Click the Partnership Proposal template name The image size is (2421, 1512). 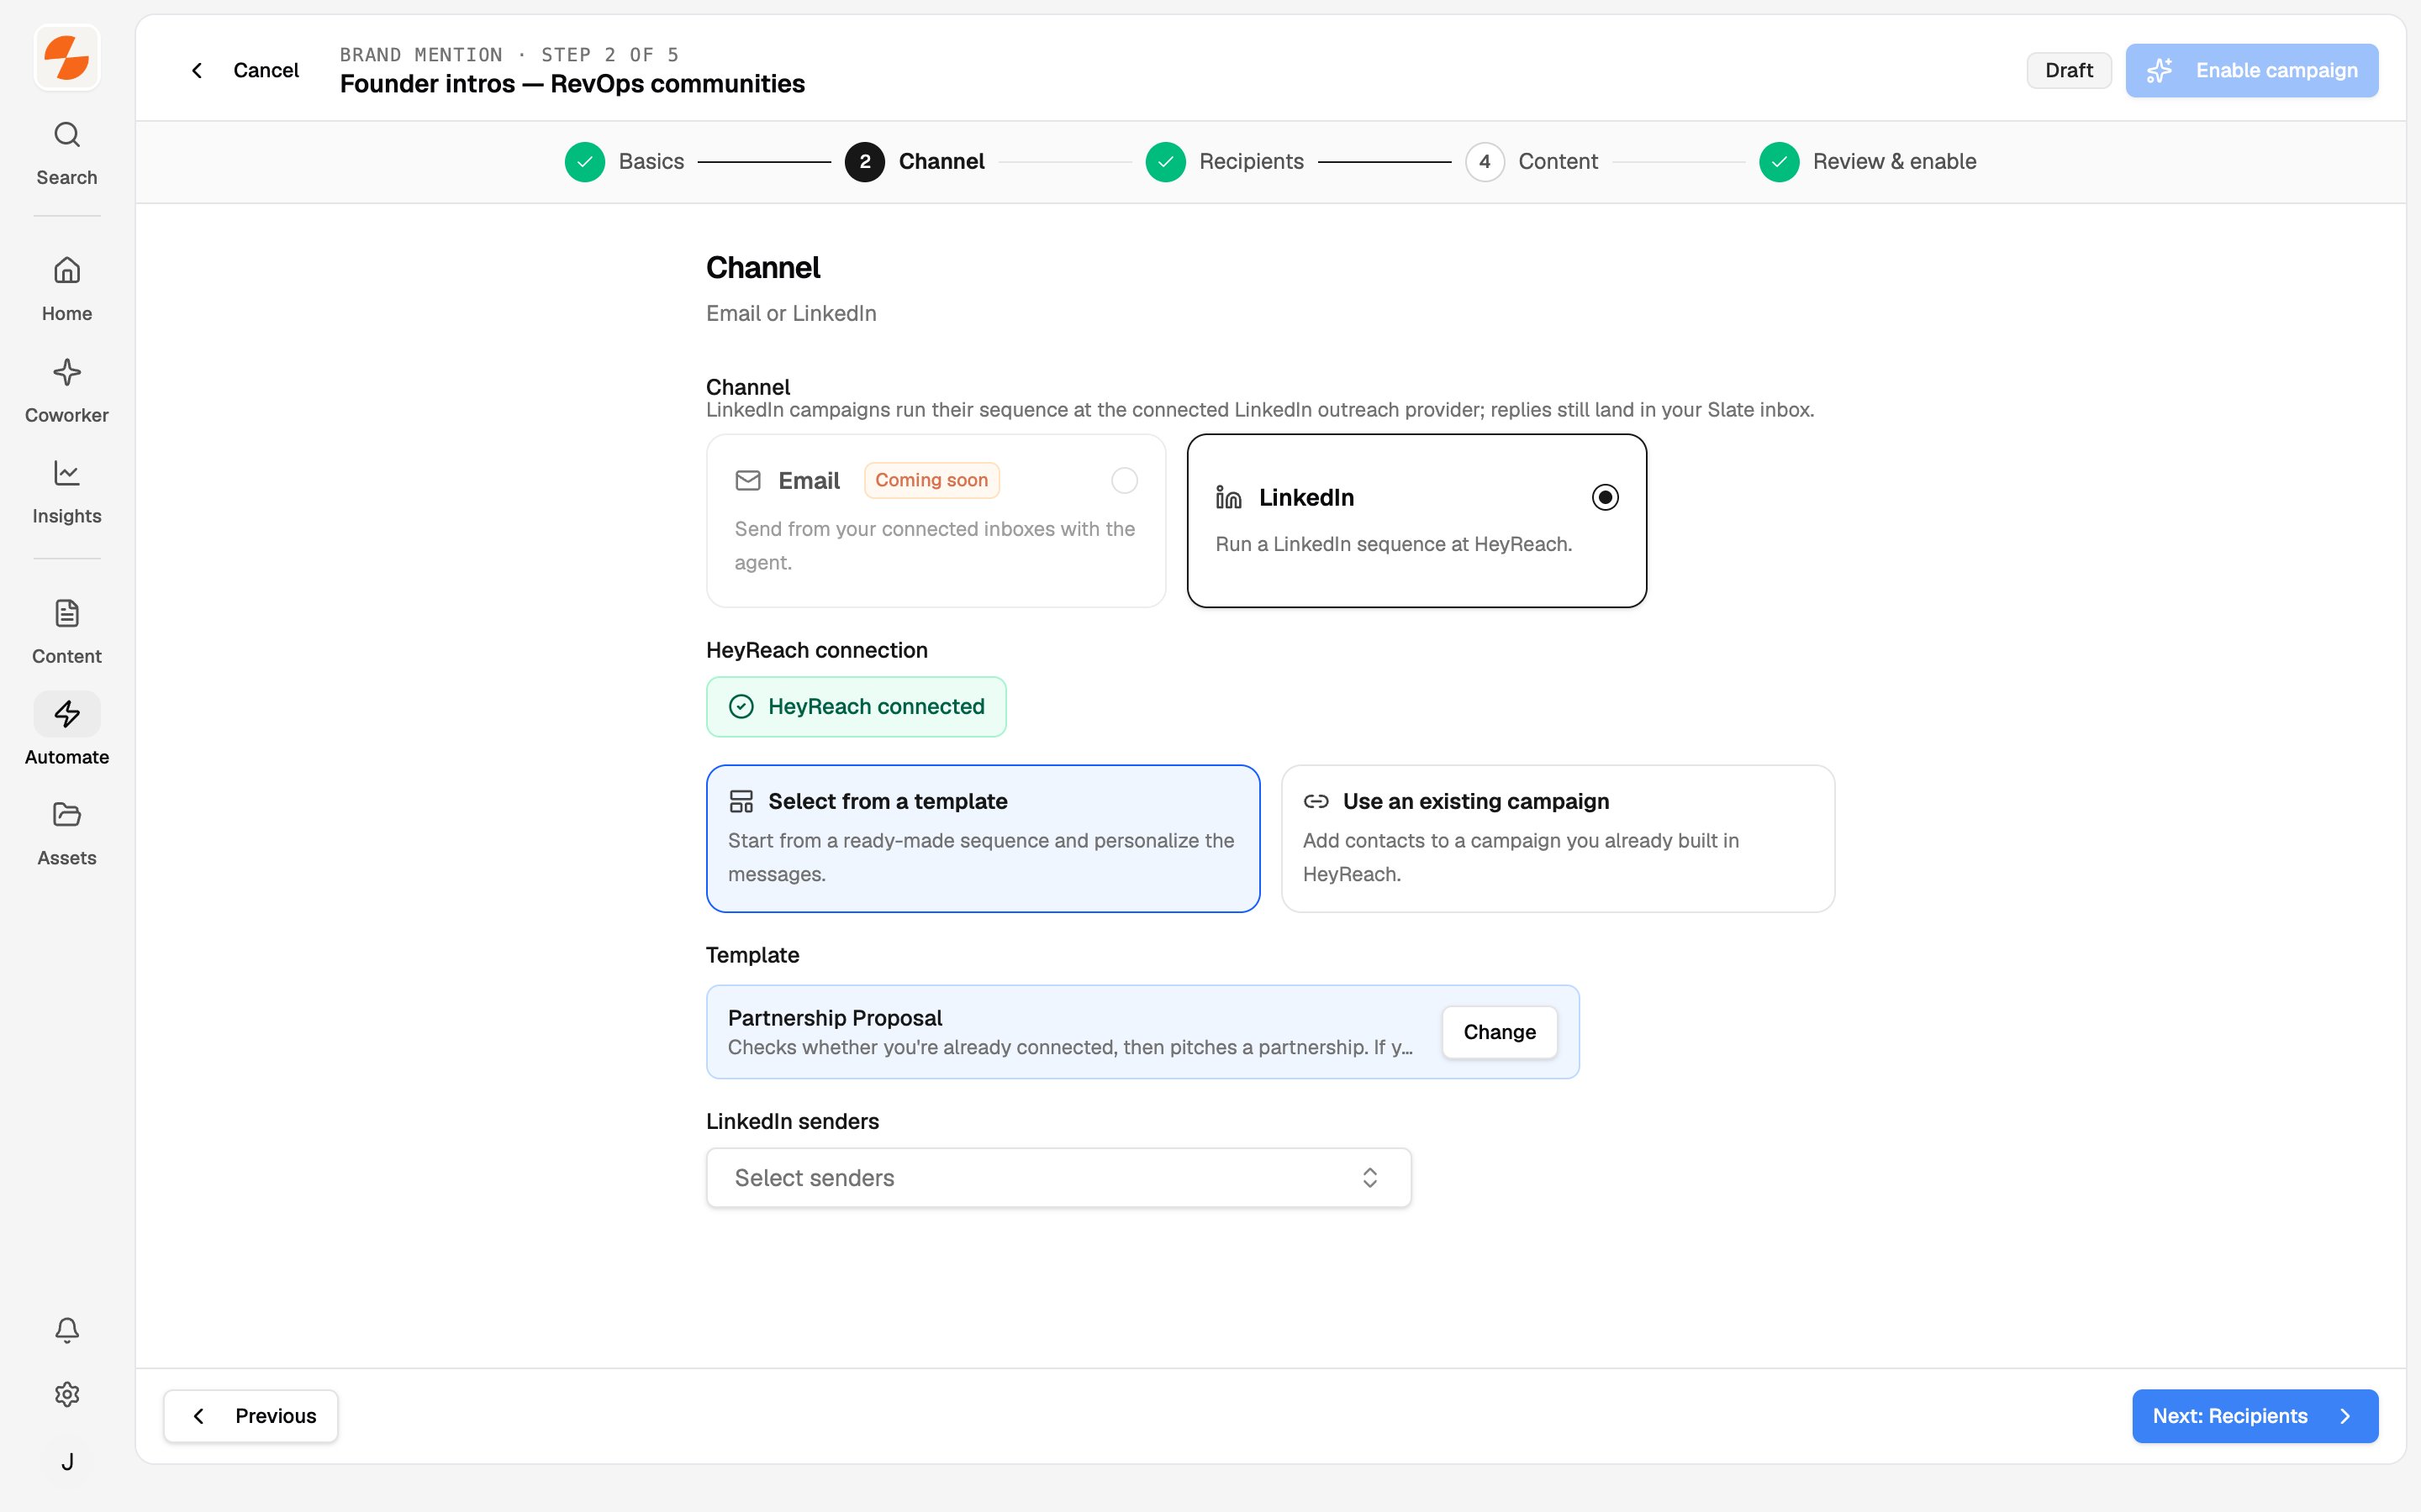[x=835, y=1018]
